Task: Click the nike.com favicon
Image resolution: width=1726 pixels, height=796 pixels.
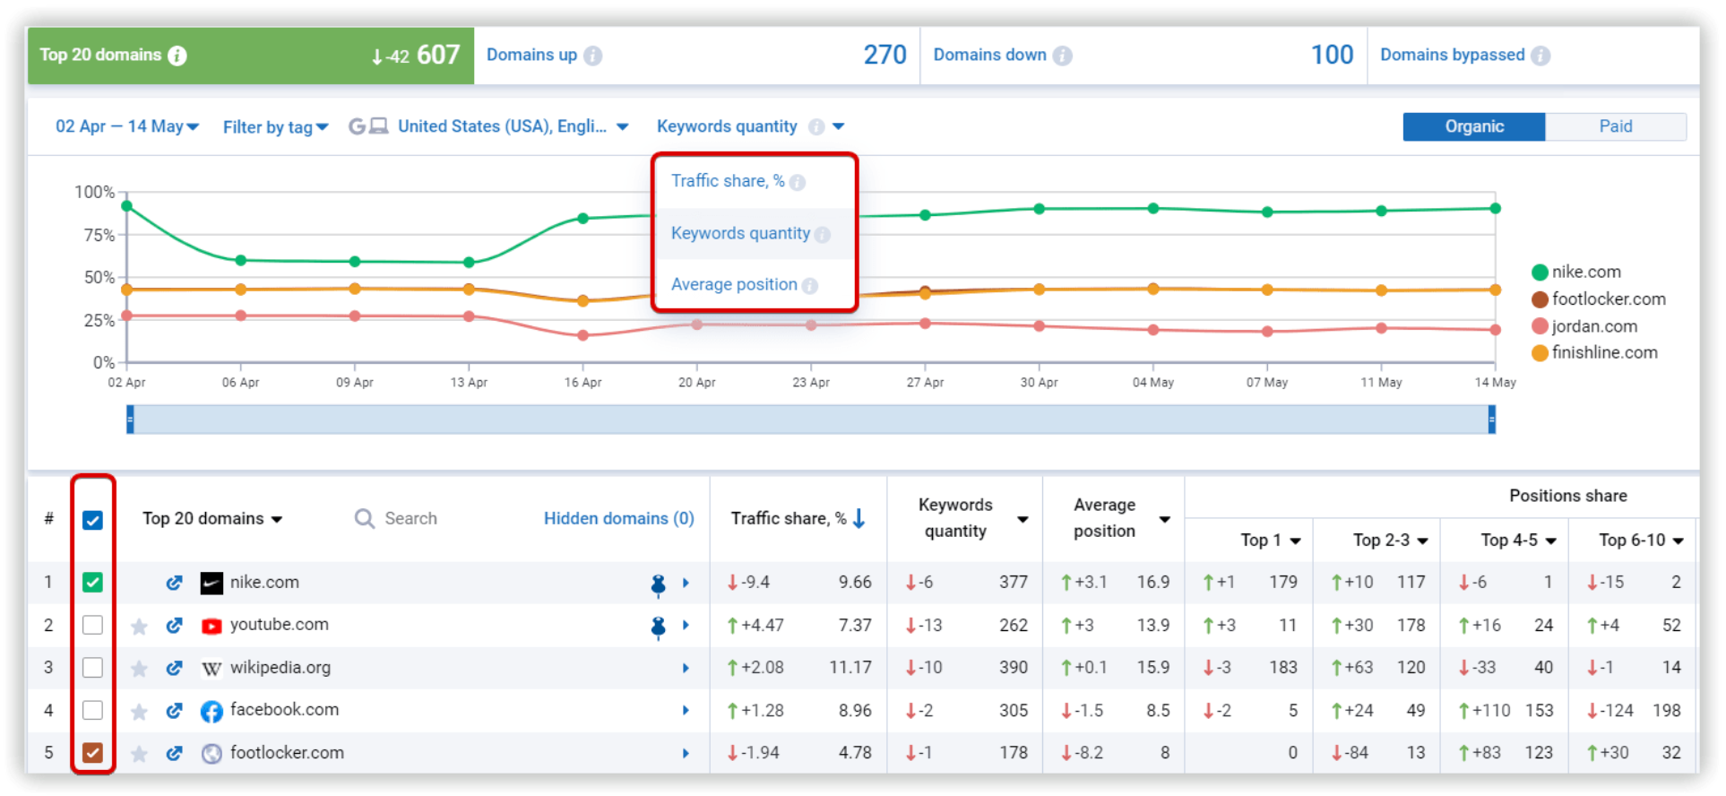Action: pos(211,584)
